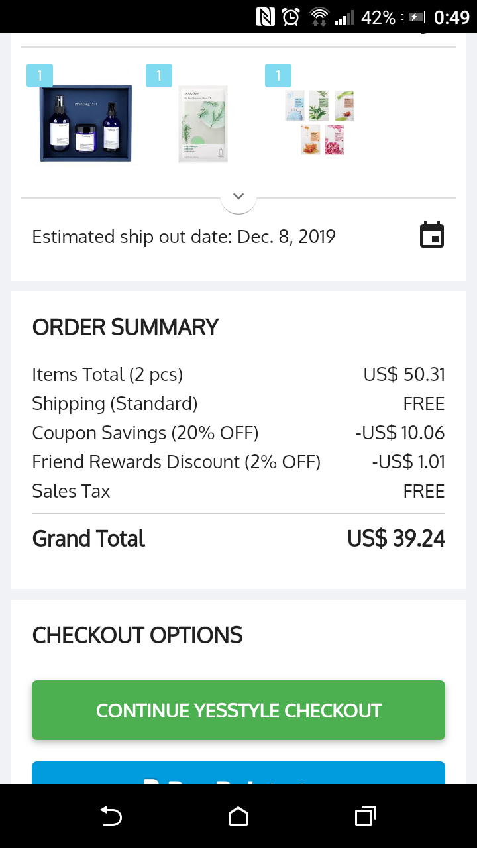Image resolution: width=477 pixels, height=848 pixels.
Task: Tap the battery charging indicator icon
Action: (x=412, y=17)
